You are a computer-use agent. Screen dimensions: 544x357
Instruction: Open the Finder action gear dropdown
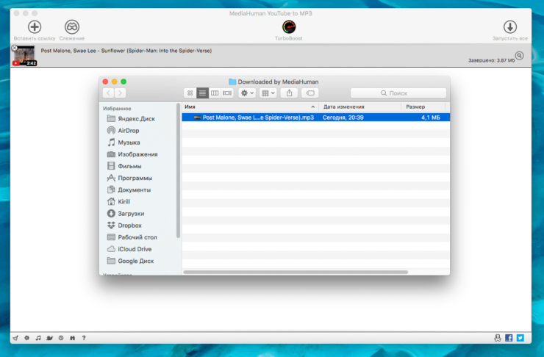click(x=247, y=93)
